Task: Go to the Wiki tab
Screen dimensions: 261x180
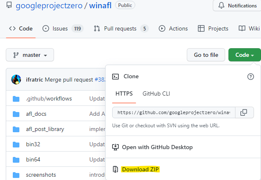Action: coord(249,28)
